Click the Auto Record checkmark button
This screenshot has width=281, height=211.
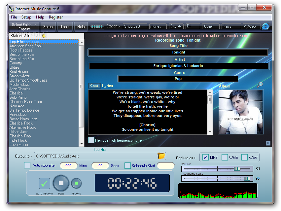click(x=45, y=184)
